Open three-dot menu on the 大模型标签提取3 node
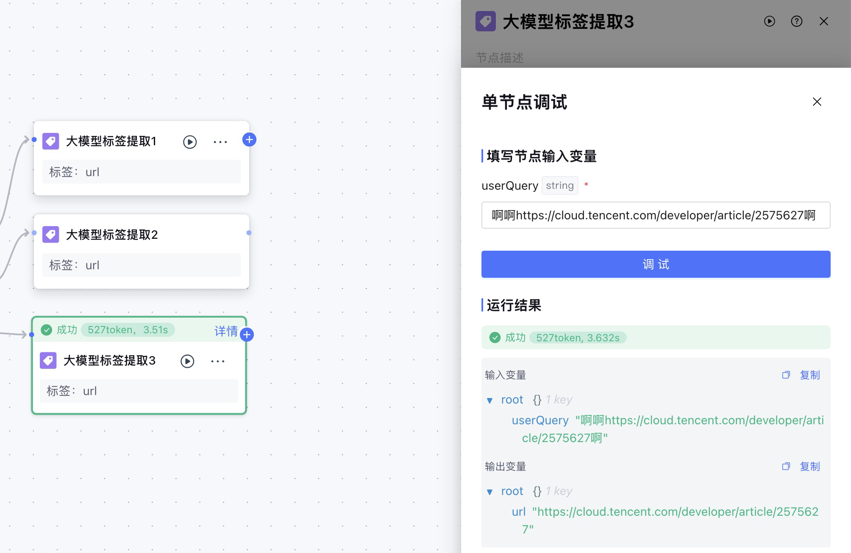The image size is (851, 553). (x=218, y=361)
